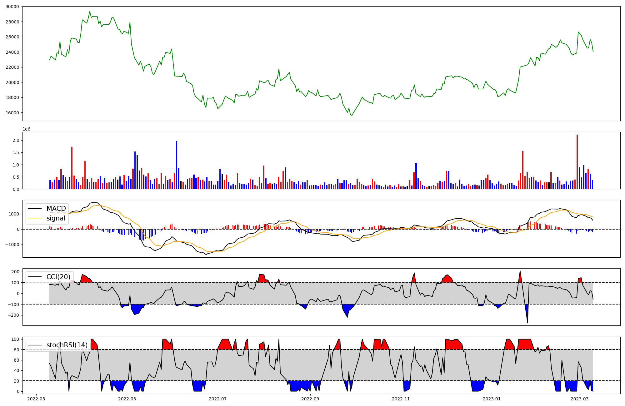The width and height of the screenshot is (625, 406).
Task: Click the −200 CCI axis label
Action: pos(14,315)
